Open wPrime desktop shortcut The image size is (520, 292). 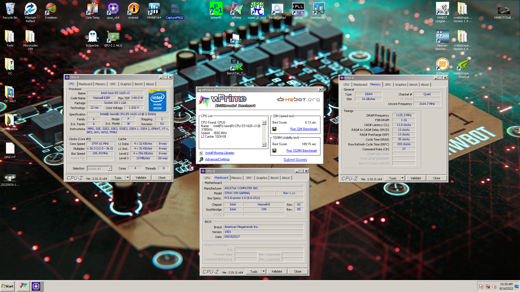tap(236, 11)
